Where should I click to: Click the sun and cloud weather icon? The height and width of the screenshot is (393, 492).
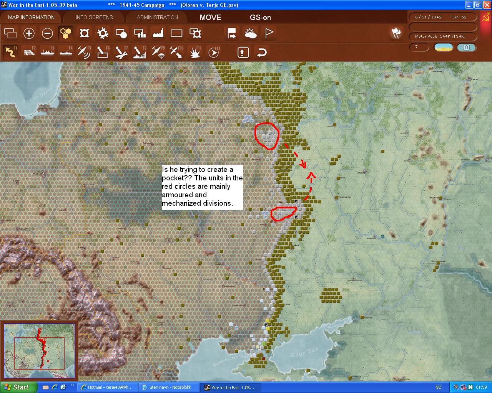tap(251, 33)
